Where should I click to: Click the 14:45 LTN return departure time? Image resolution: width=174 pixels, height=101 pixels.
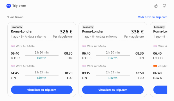15,73
